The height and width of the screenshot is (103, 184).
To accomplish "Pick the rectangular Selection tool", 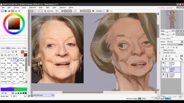I will tap(2, 51).
